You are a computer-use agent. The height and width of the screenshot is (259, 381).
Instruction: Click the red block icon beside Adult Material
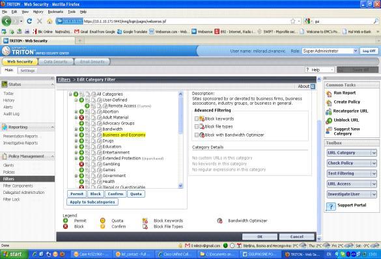81,118
